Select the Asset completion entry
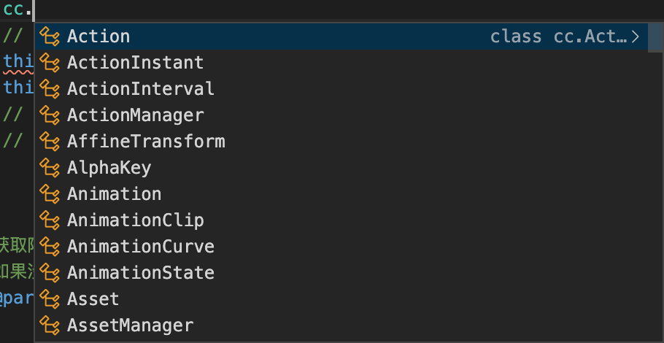This screenshot has width=664, height=343. click(x=93, y=299)
